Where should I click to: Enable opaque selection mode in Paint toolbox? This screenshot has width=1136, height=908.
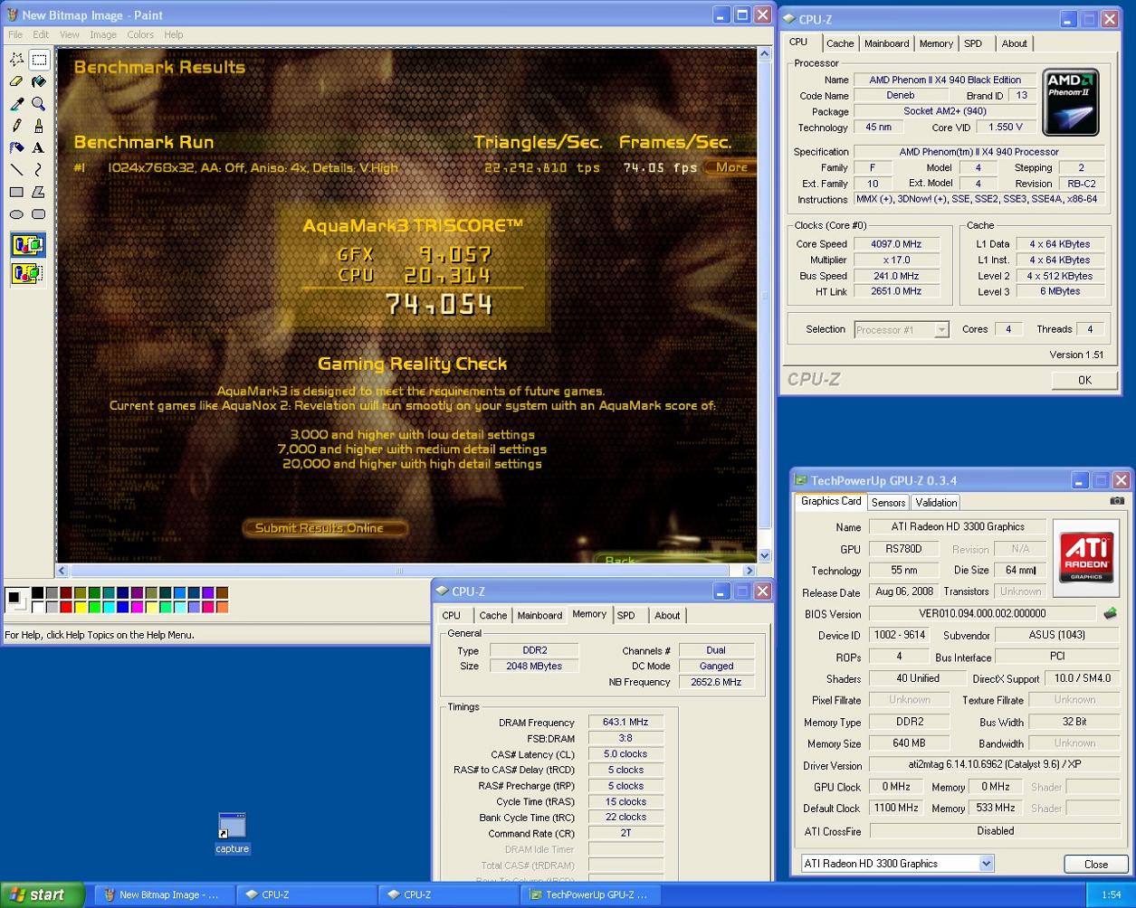[x=28, y=244]
